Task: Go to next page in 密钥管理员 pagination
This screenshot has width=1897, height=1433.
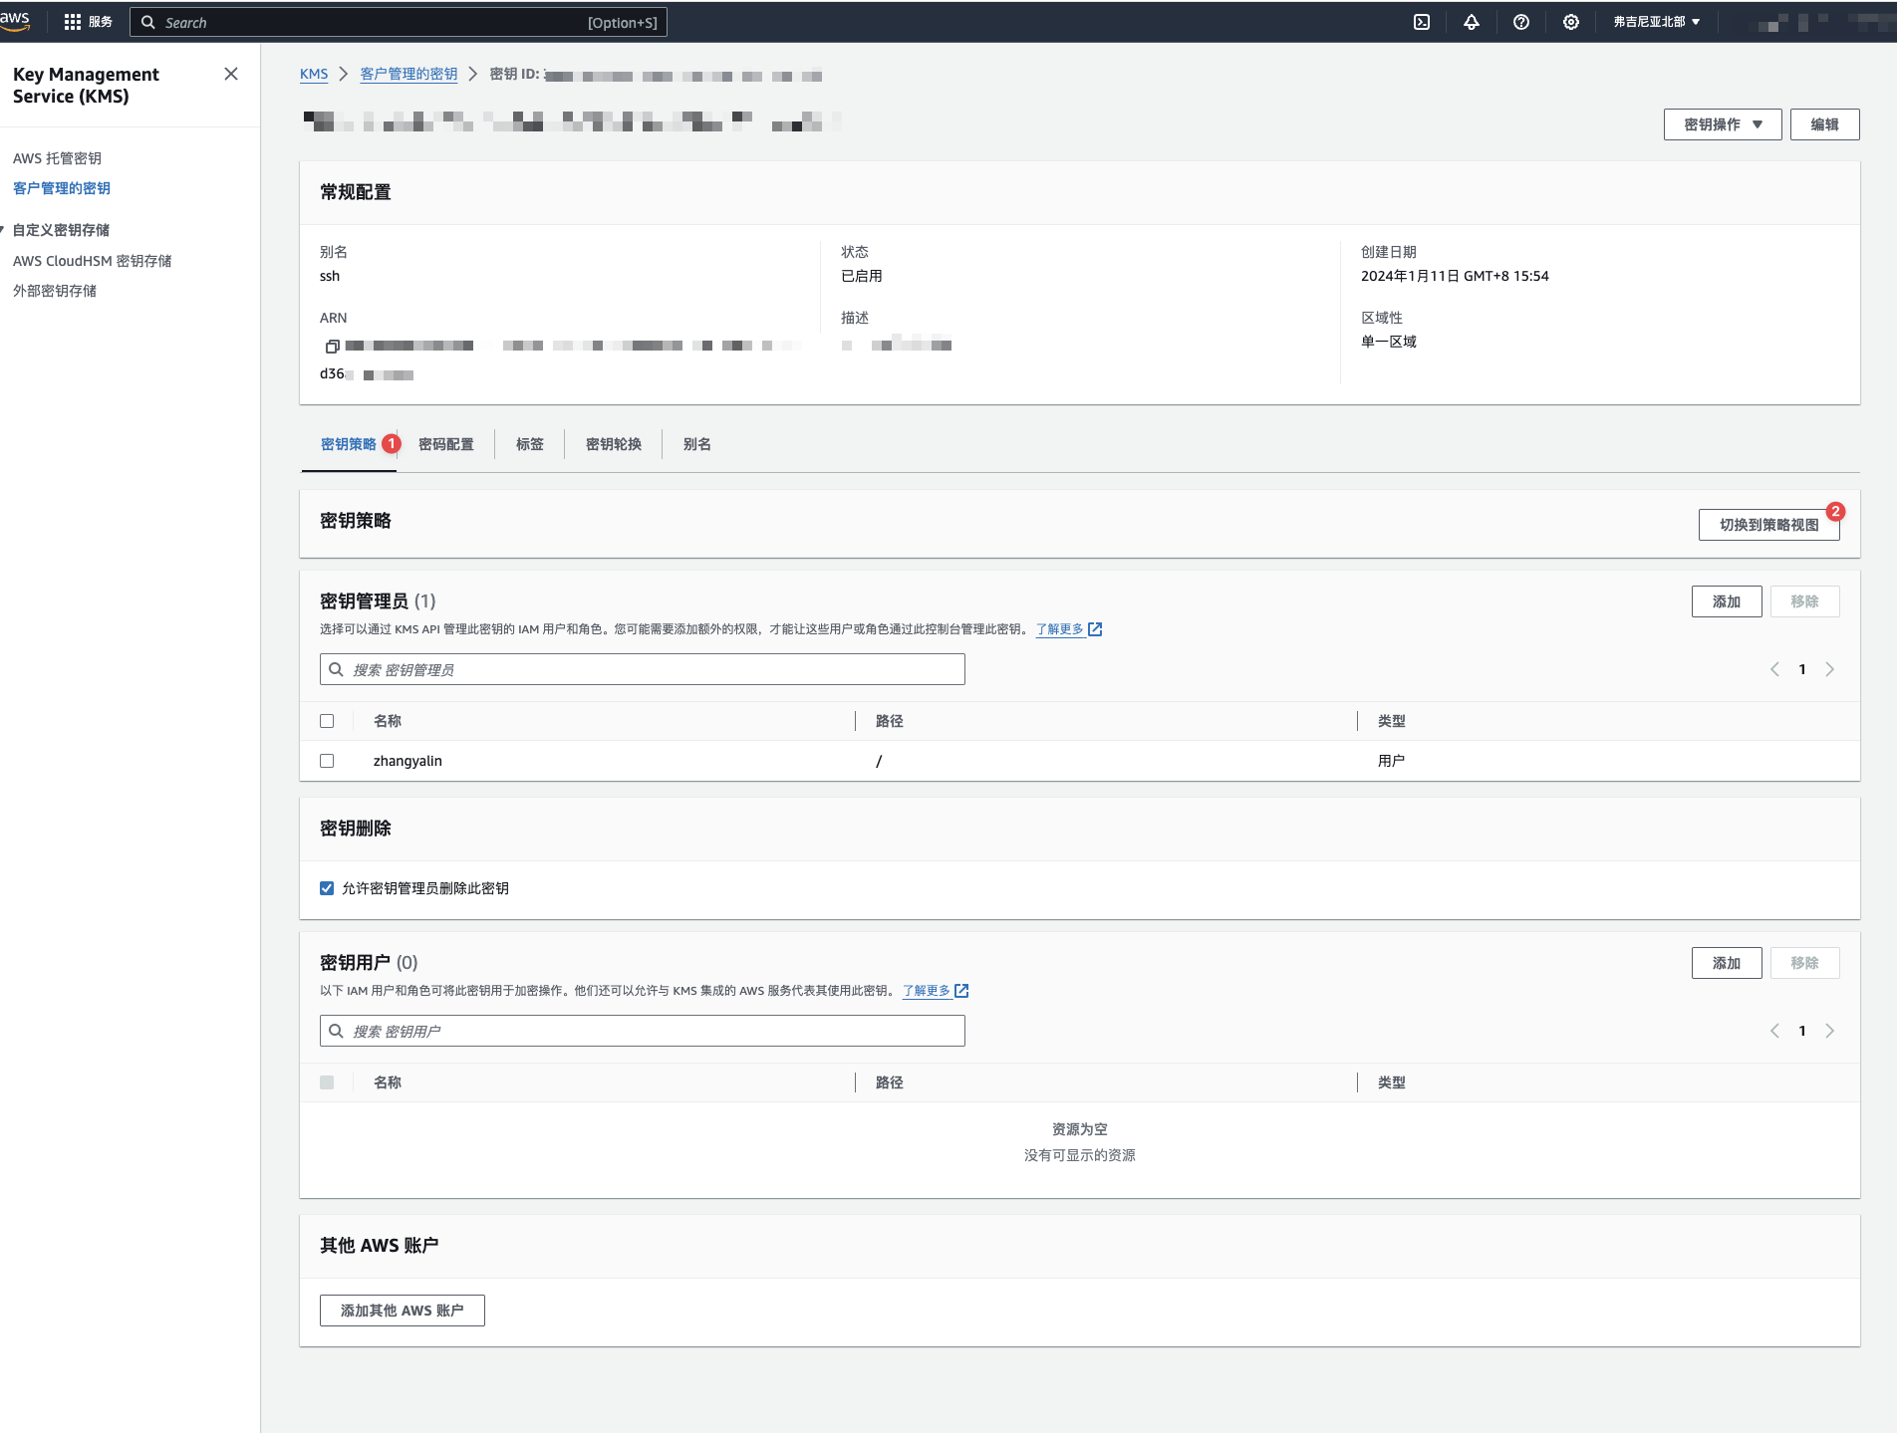Action: coord(1829,669)
